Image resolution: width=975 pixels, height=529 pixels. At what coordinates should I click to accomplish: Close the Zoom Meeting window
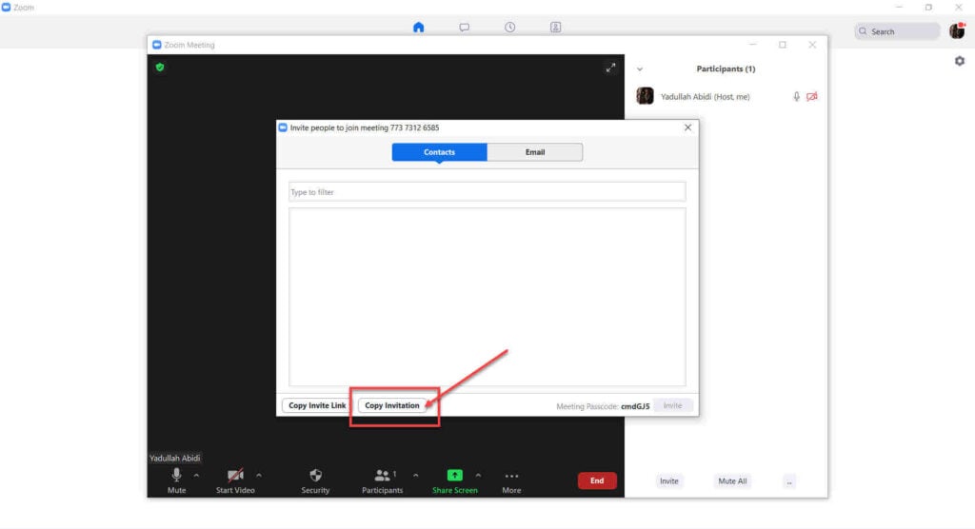pyautogui.click(x=812, y=45)
